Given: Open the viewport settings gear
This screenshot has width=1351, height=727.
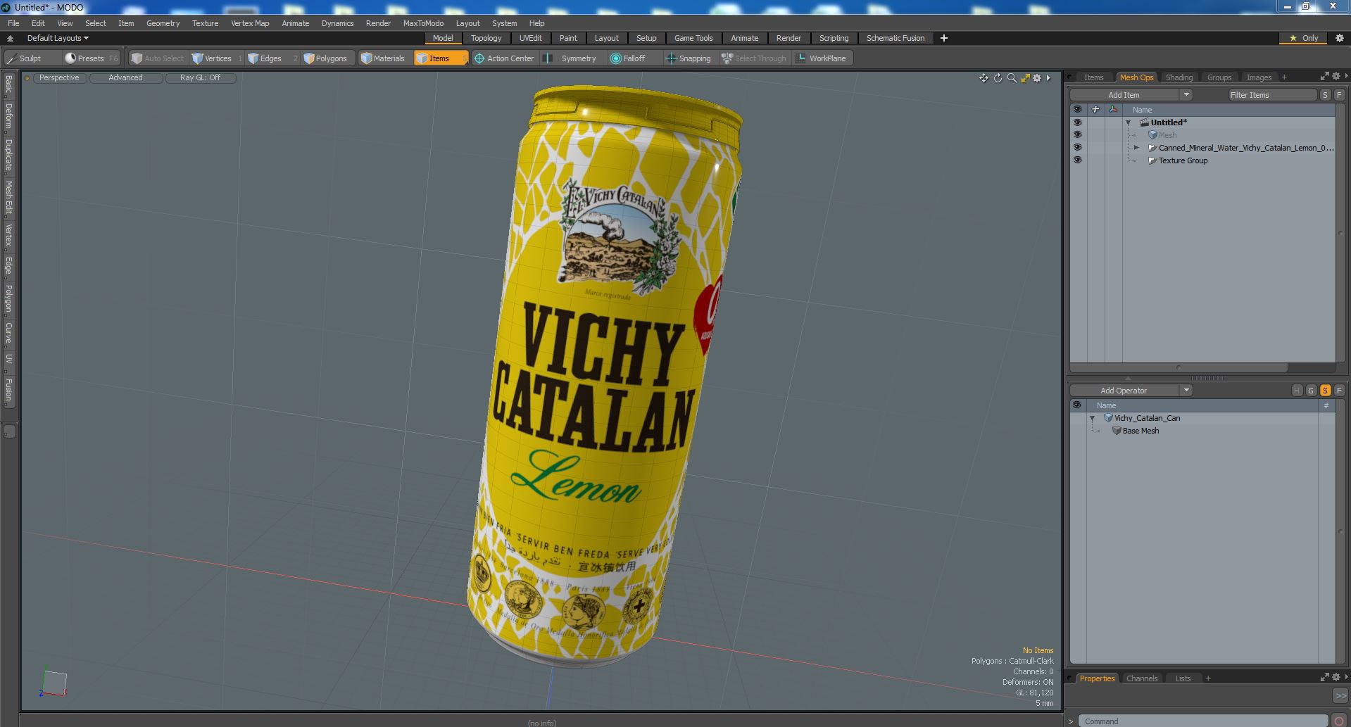Looking at the screenshot, I should tap(1037, 78).
